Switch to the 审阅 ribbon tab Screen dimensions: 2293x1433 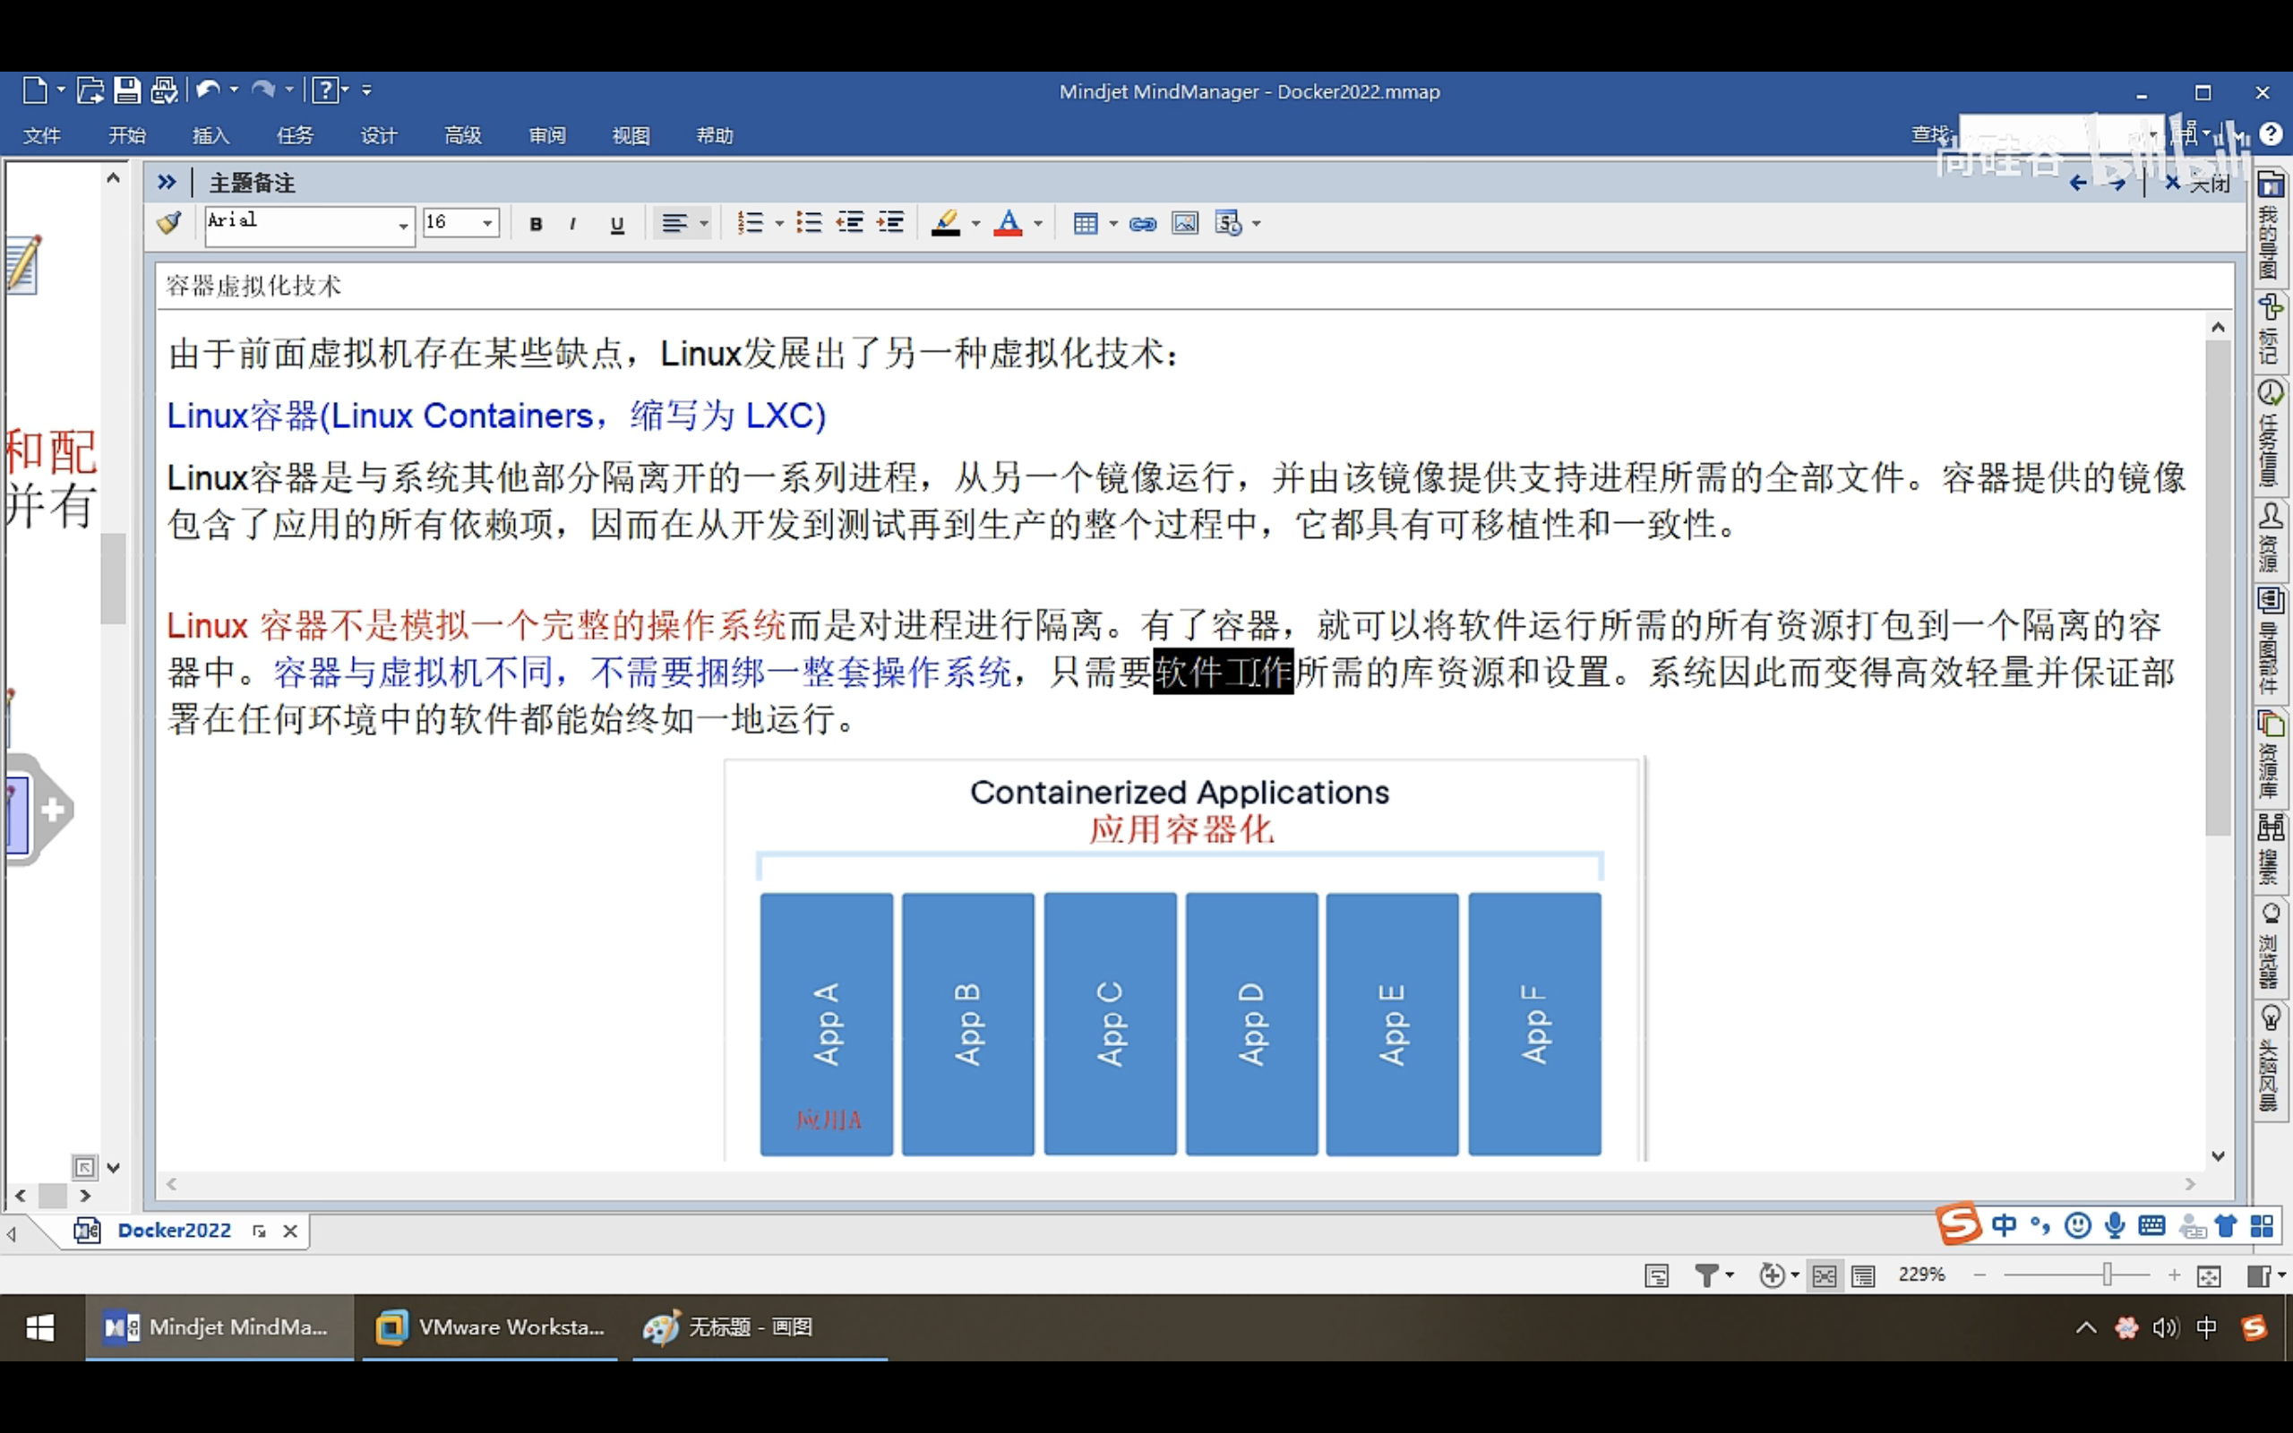tap(546, 135)
